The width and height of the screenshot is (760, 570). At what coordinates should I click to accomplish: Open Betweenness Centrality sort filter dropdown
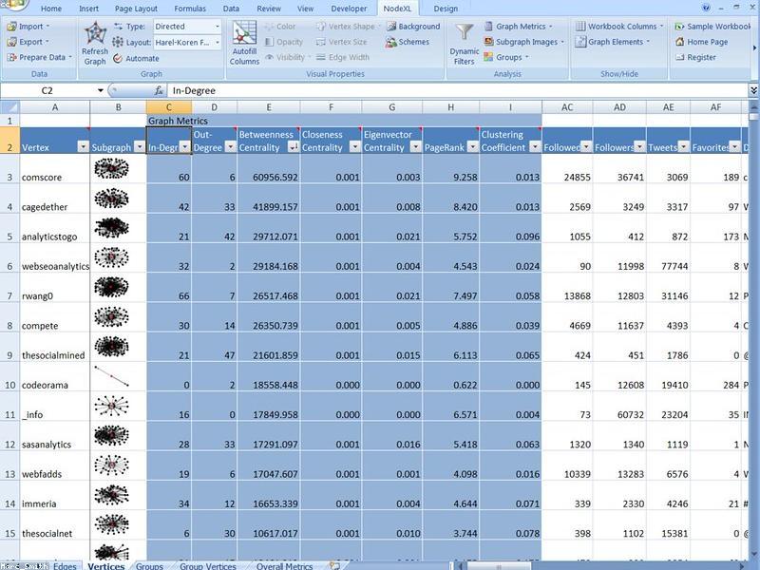(x=294, y=147)
